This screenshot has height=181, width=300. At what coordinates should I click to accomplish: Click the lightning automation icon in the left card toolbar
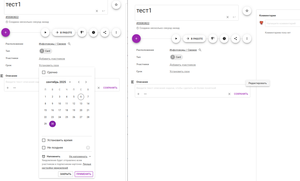point(82,32)
